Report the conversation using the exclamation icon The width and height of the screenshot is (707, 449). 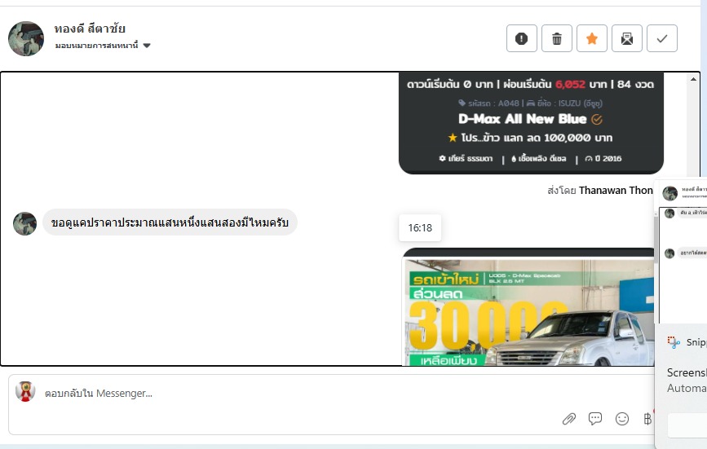pos(522,38)
